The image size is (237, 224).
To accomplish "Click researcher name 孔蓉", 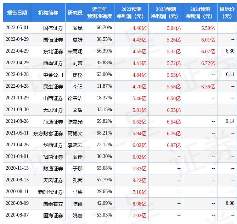I will tap(78, 180).
